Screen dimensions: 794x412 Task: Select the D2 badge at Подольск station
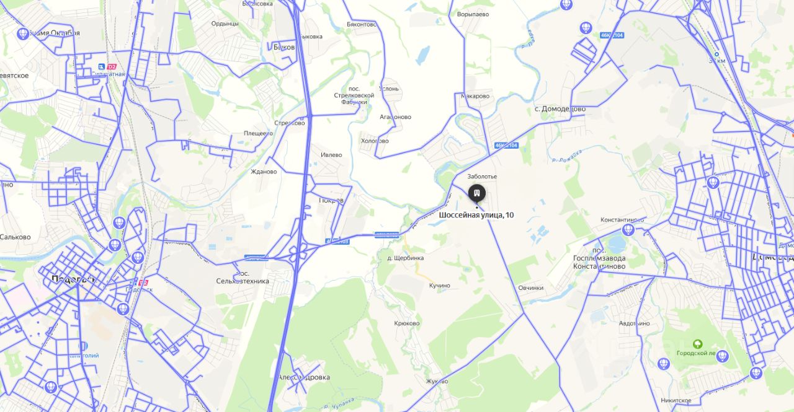tap(142, 282)
